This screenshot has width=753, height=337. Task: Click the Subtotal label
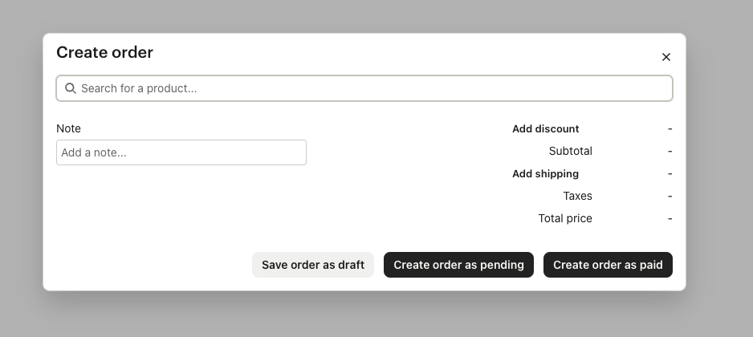[571, 151]
